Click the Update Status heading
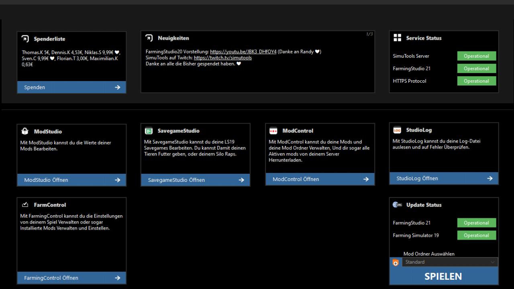 [x=424, y=205]
